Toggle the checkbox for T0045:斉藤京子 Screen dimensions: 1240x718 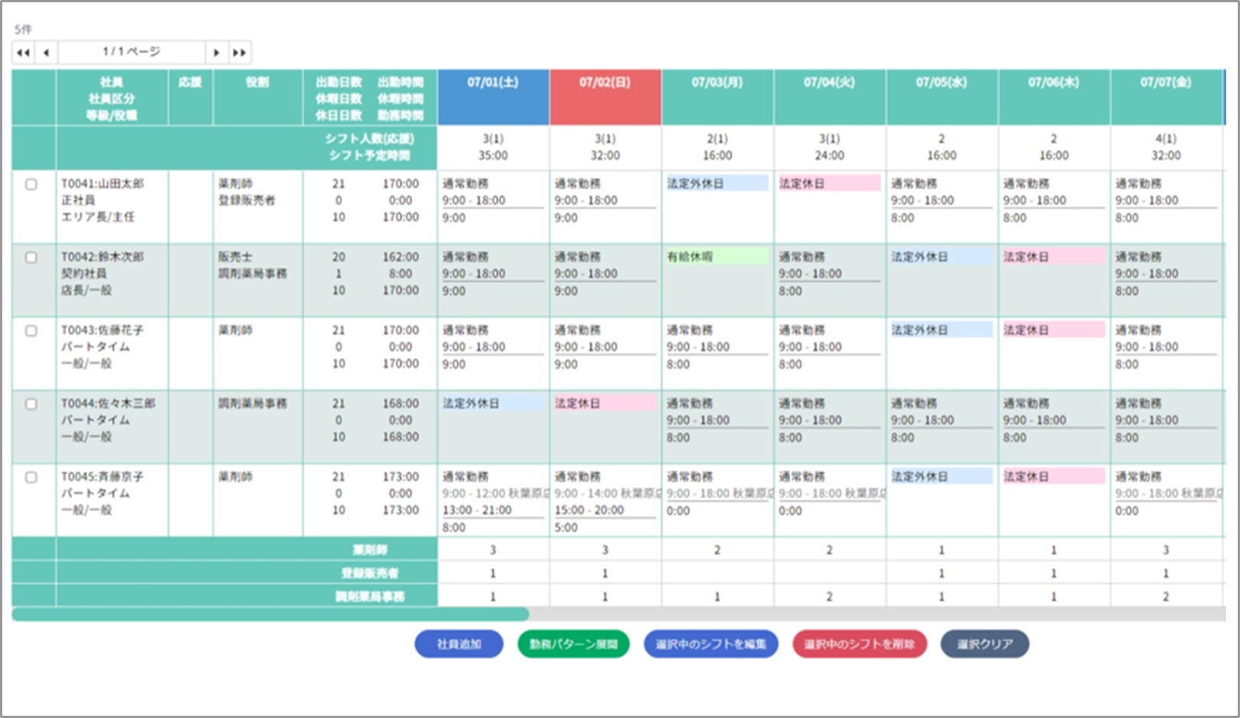31,477
